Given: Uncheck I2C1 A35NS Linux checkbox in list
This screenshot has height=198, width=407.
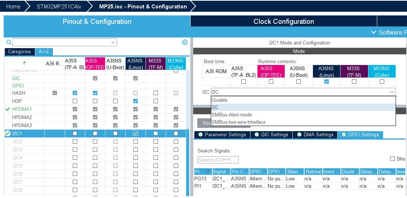Looking at the screenshot, I should pos(136,133).
